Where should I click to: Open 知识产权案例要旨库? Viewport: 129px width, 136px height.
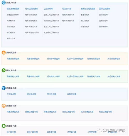(75, 59)
